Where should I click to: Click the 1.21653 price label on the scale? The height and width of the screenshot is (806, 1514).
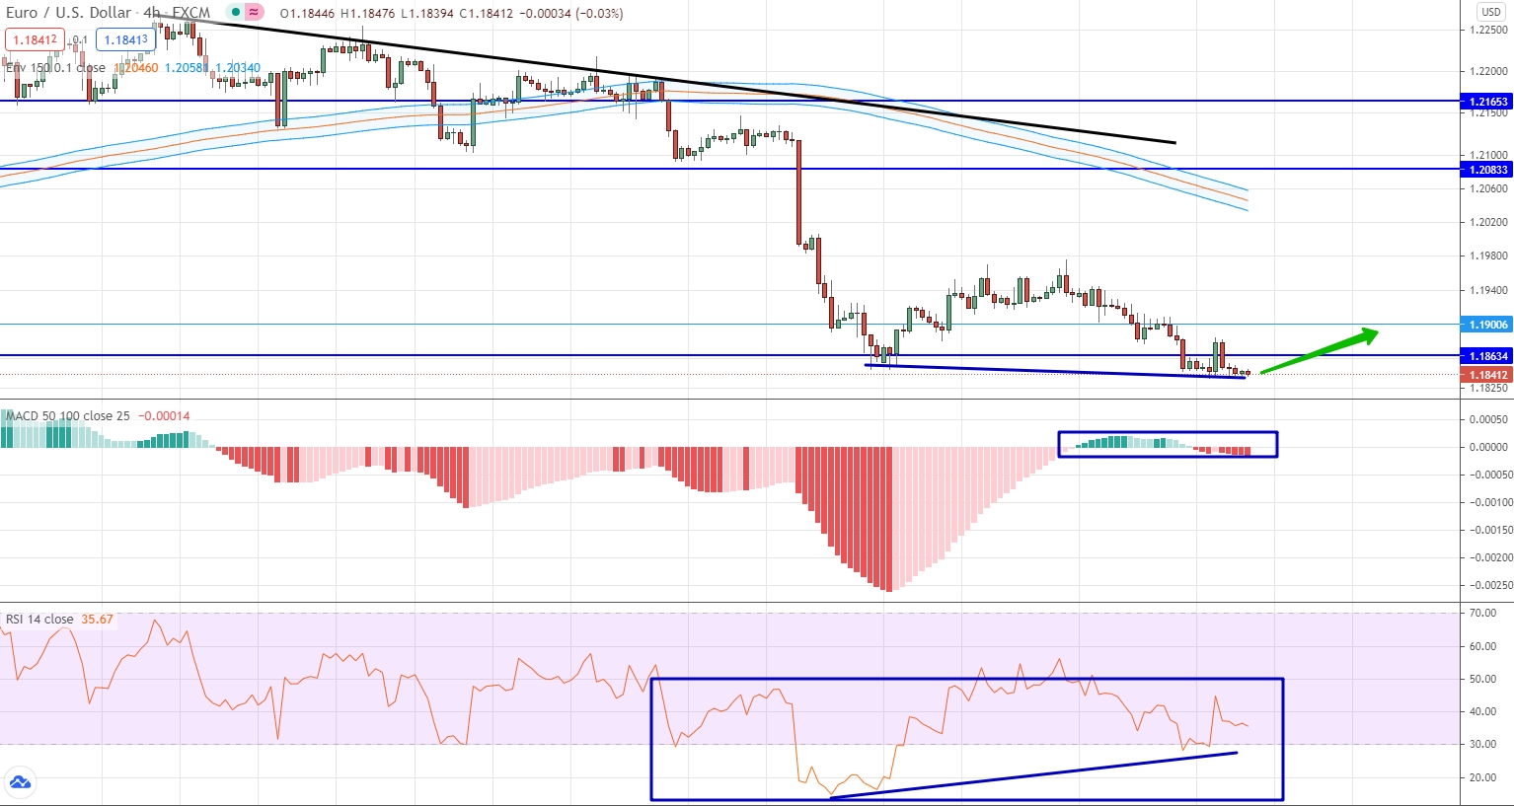click(1488, 102)
